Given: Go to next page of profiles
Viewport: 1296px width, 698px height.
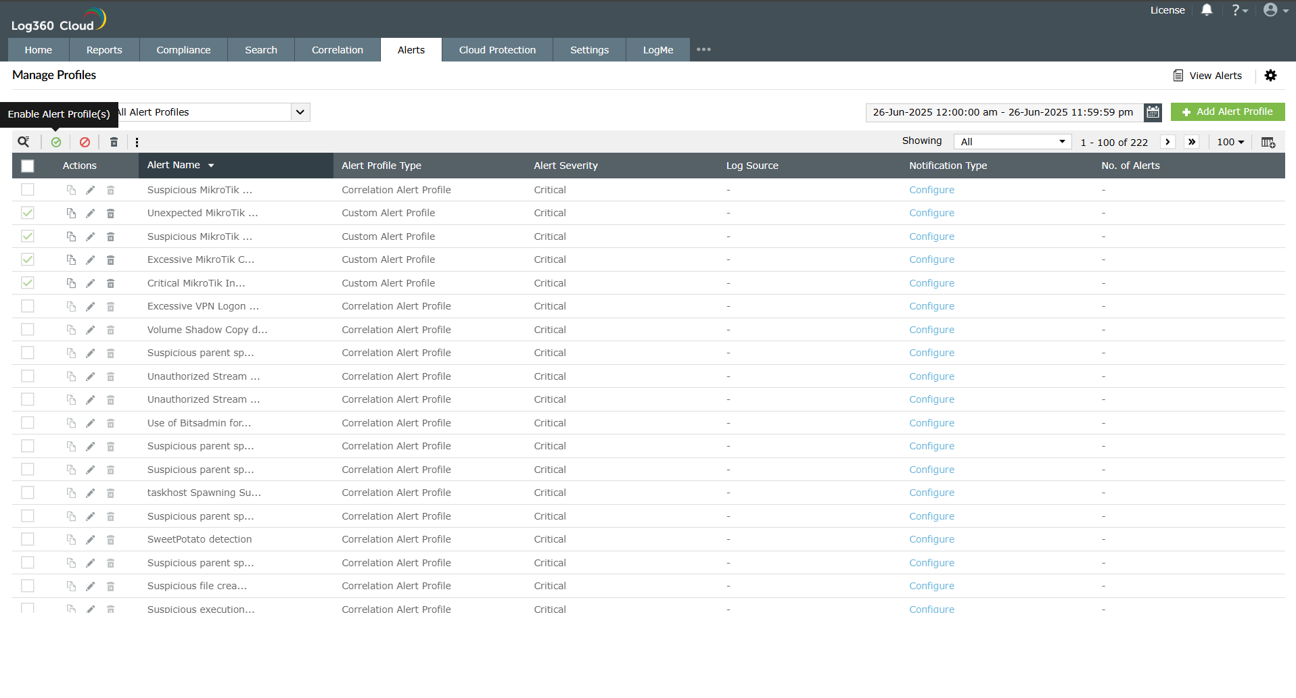Looking at the screenshot, I should [x=1167, y=142].
